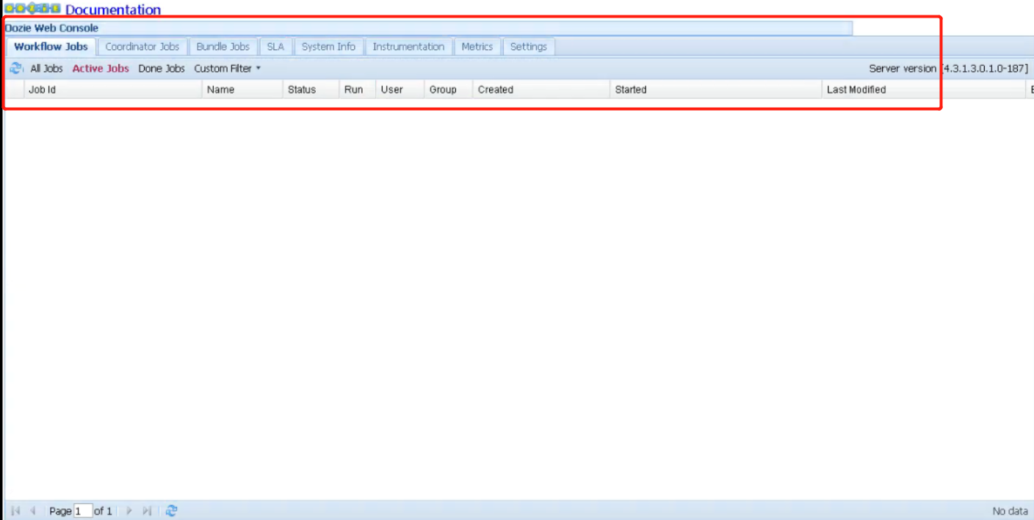Click the page number input field
Screen dimensions: 1034x520
click(x=83, y=510)
